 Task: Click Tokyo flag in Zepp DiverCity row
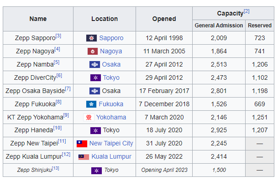95,78
